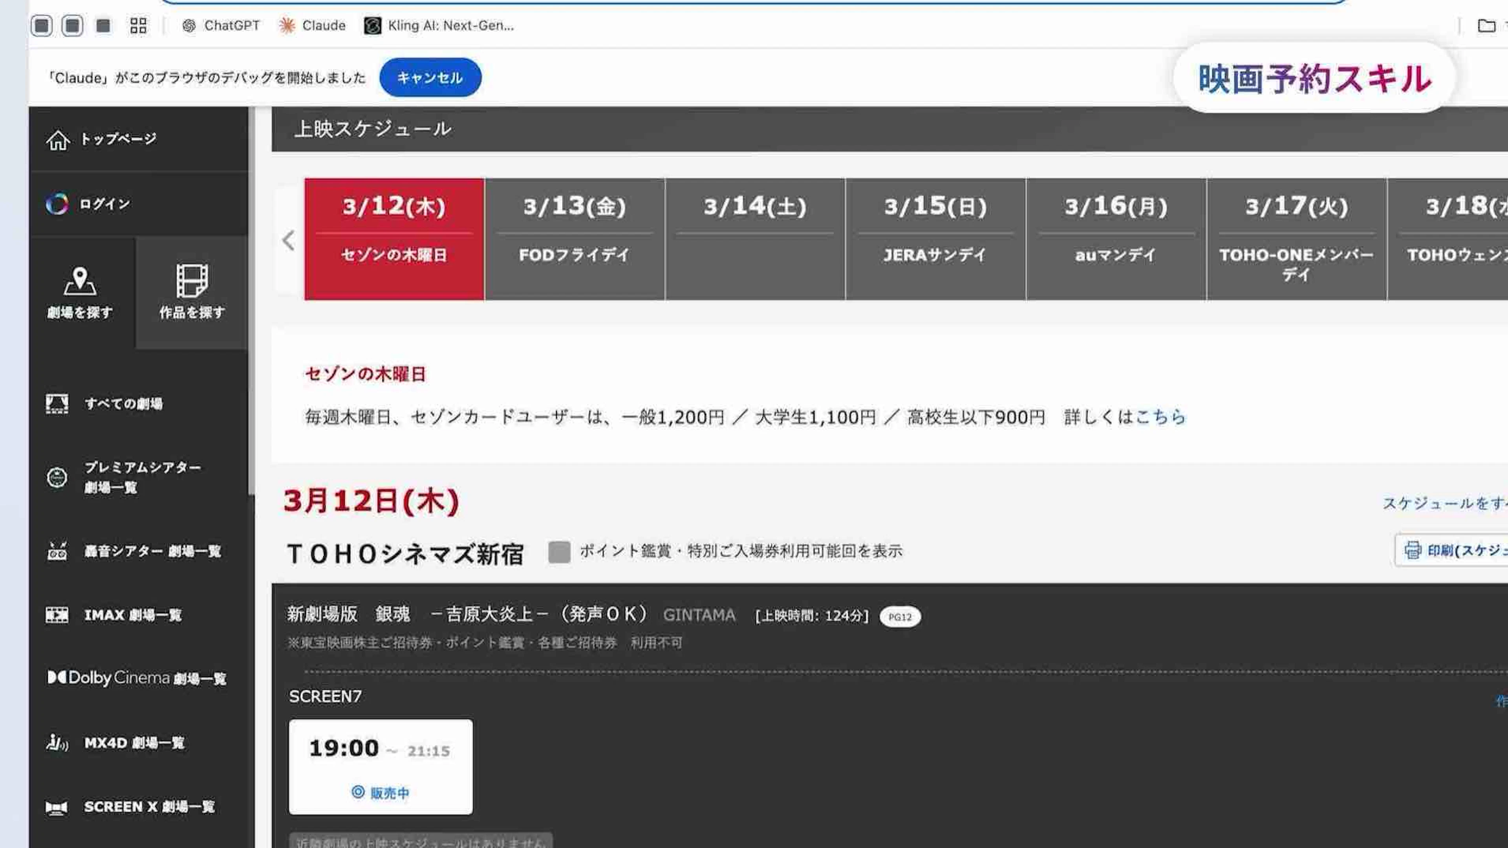Open the grid apps icon in the bookmarks bar
Viewport: 1508px width, 848px height.
[x=138, y=26]
